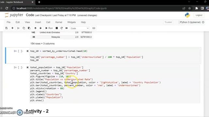Viewport: 209px width, 117px height.
Task: Cut selected cells with the scissors icon
Action: [18, 28]
